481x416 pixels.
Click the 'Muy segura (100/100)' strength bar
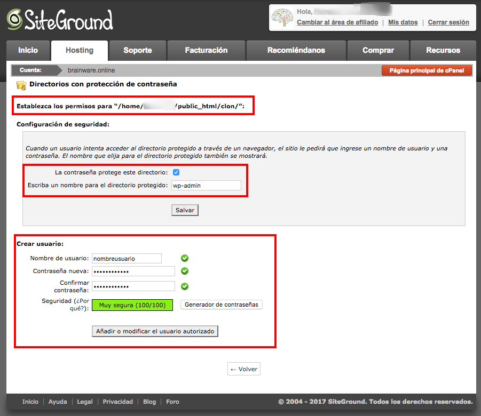pyautogui.click(x=132, y=305)
